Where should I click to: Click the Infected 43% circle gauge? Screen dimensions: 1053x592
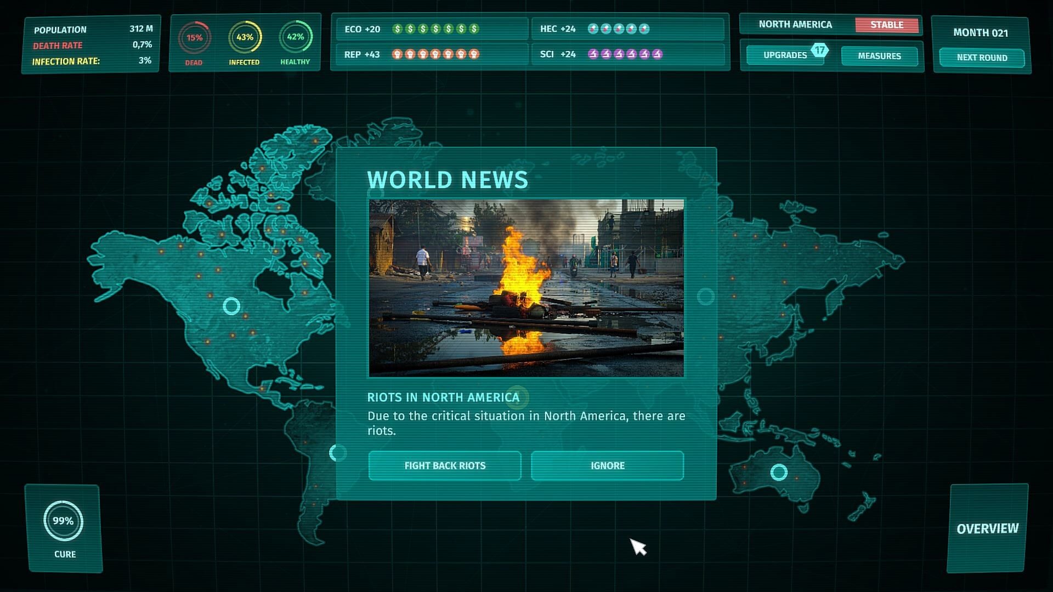click(245, 37)
